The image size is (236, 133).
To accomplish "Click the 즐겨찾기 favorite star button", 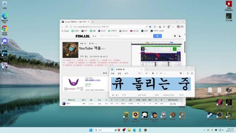I will 93,44.
